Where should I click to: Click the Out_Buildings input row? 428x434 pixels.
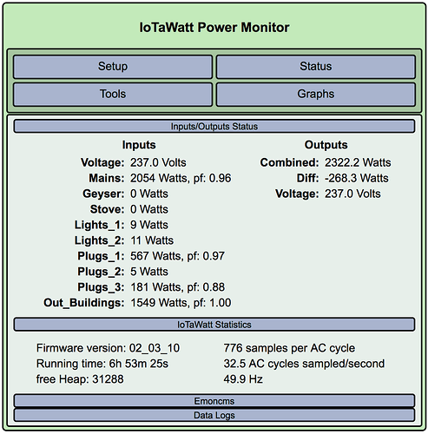click(x=137, y=303)
